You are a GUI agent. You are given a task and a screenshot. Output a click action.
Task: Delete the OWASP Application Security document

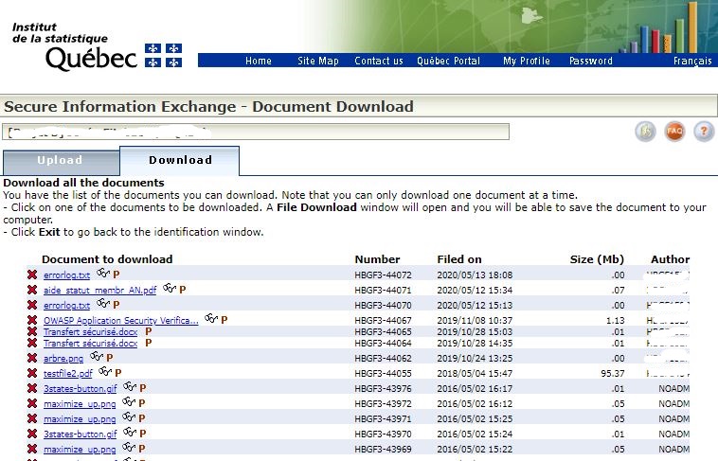tap(32, 320)
